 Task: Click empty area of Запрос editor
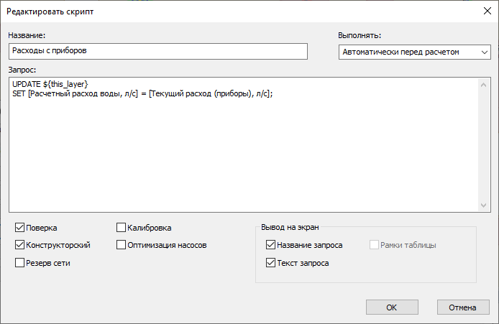(244, 158)
